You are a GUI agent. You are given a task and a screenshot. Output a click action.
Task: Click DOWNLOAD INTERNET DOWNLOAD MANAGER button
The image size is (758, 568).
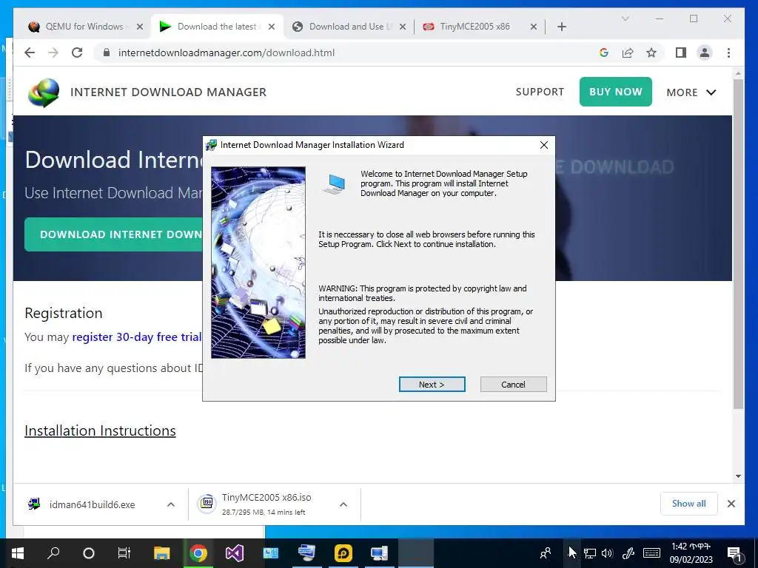point(113,234)
